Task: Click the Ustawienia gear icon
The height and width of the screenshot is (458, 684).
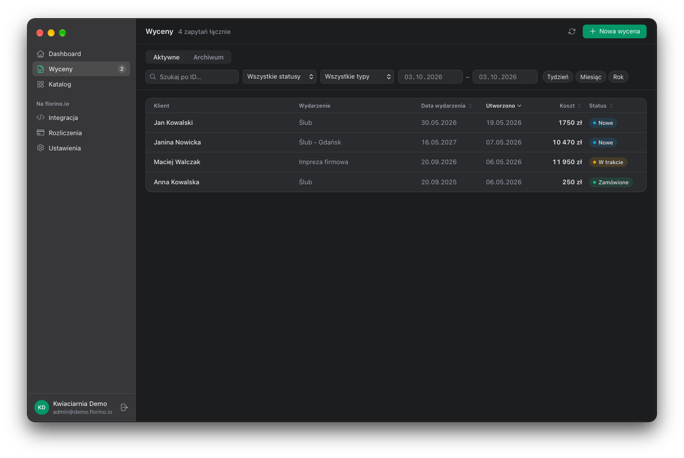Action: pos(41,148)
